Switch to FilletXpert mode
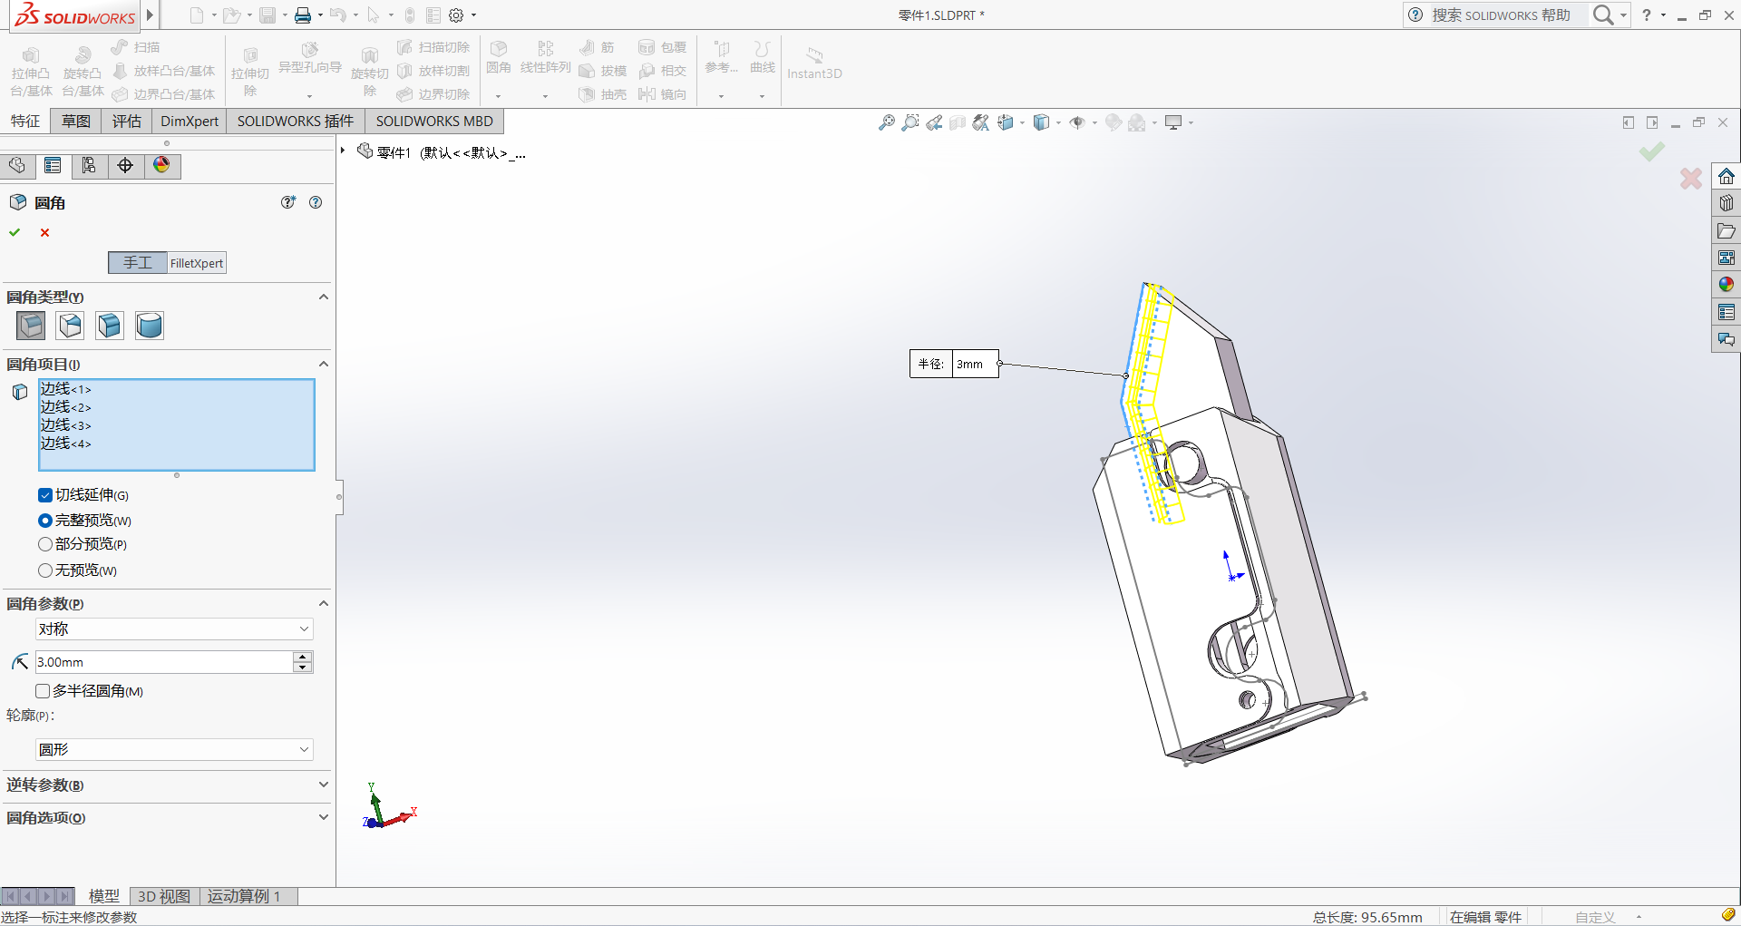Screen dimensions: 1741x926 pyautogui.click(x=197, y=263)
